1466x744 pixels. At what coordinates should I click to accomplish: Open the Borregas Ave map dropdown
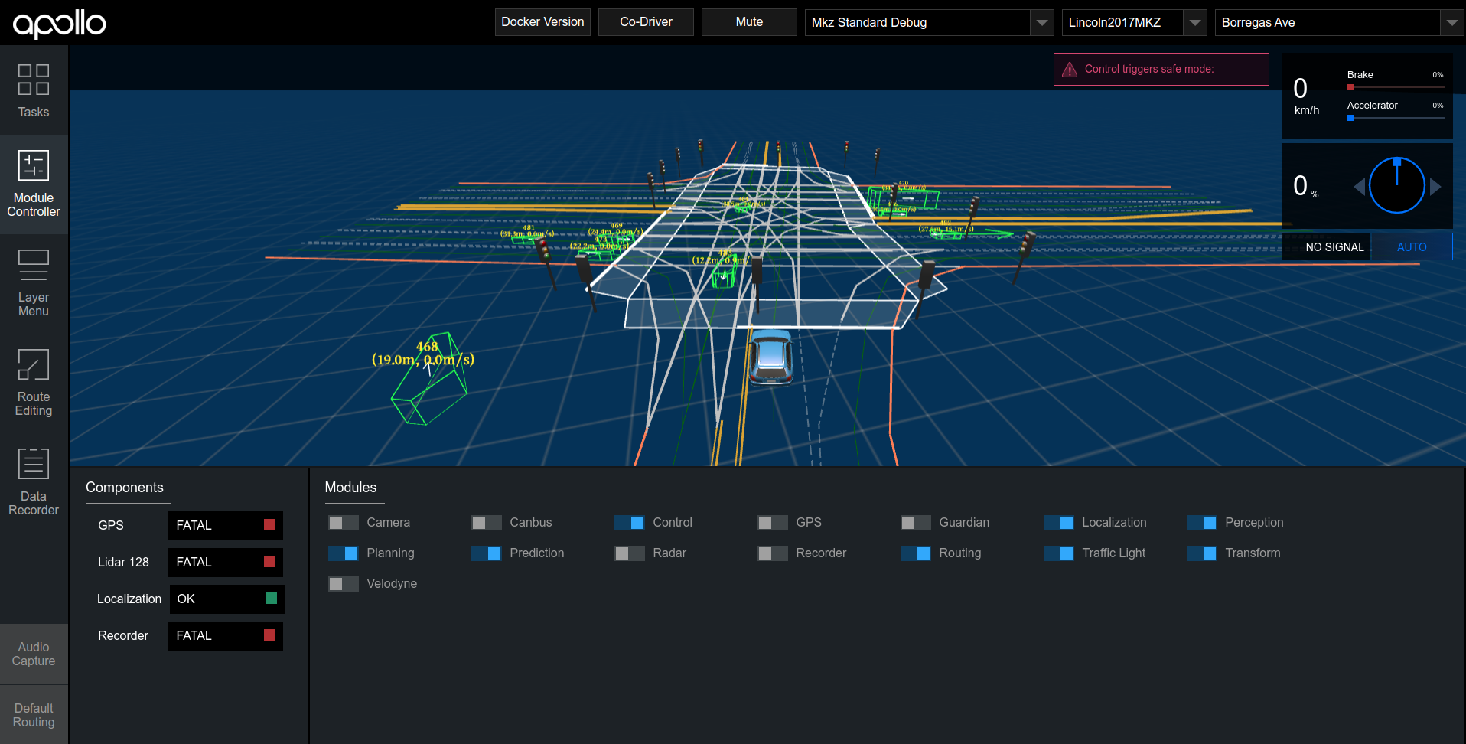1339,23
